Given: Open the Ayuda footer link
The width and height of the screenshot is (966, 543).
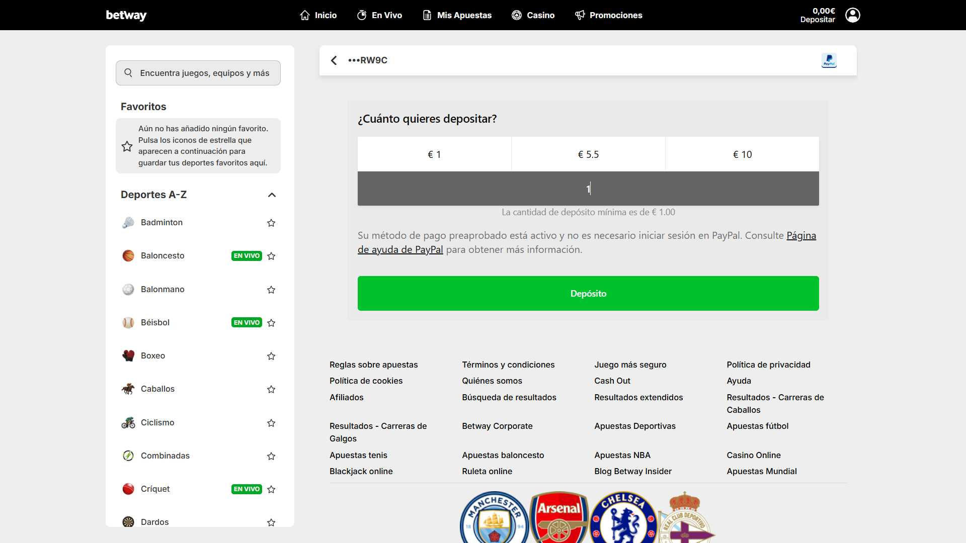Looking at the screenshot, I should click(x=739, y=381).
